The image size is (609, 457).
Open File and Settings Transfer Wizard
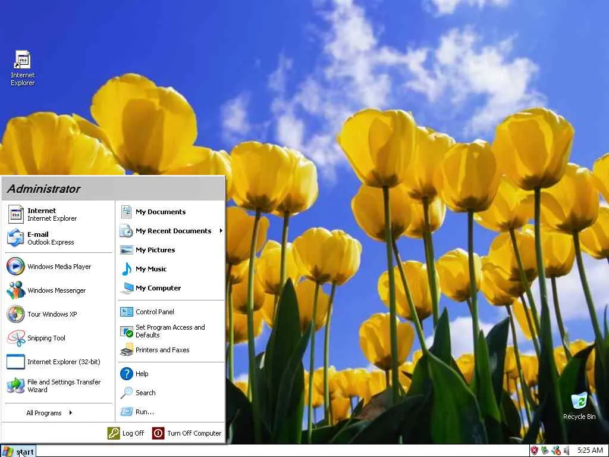coord(59,386)
